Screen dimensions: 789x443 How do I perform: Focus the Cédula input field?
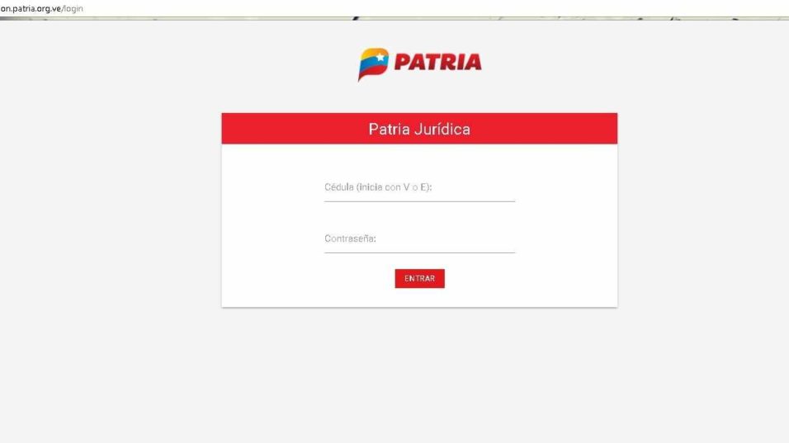coord(419,187)
